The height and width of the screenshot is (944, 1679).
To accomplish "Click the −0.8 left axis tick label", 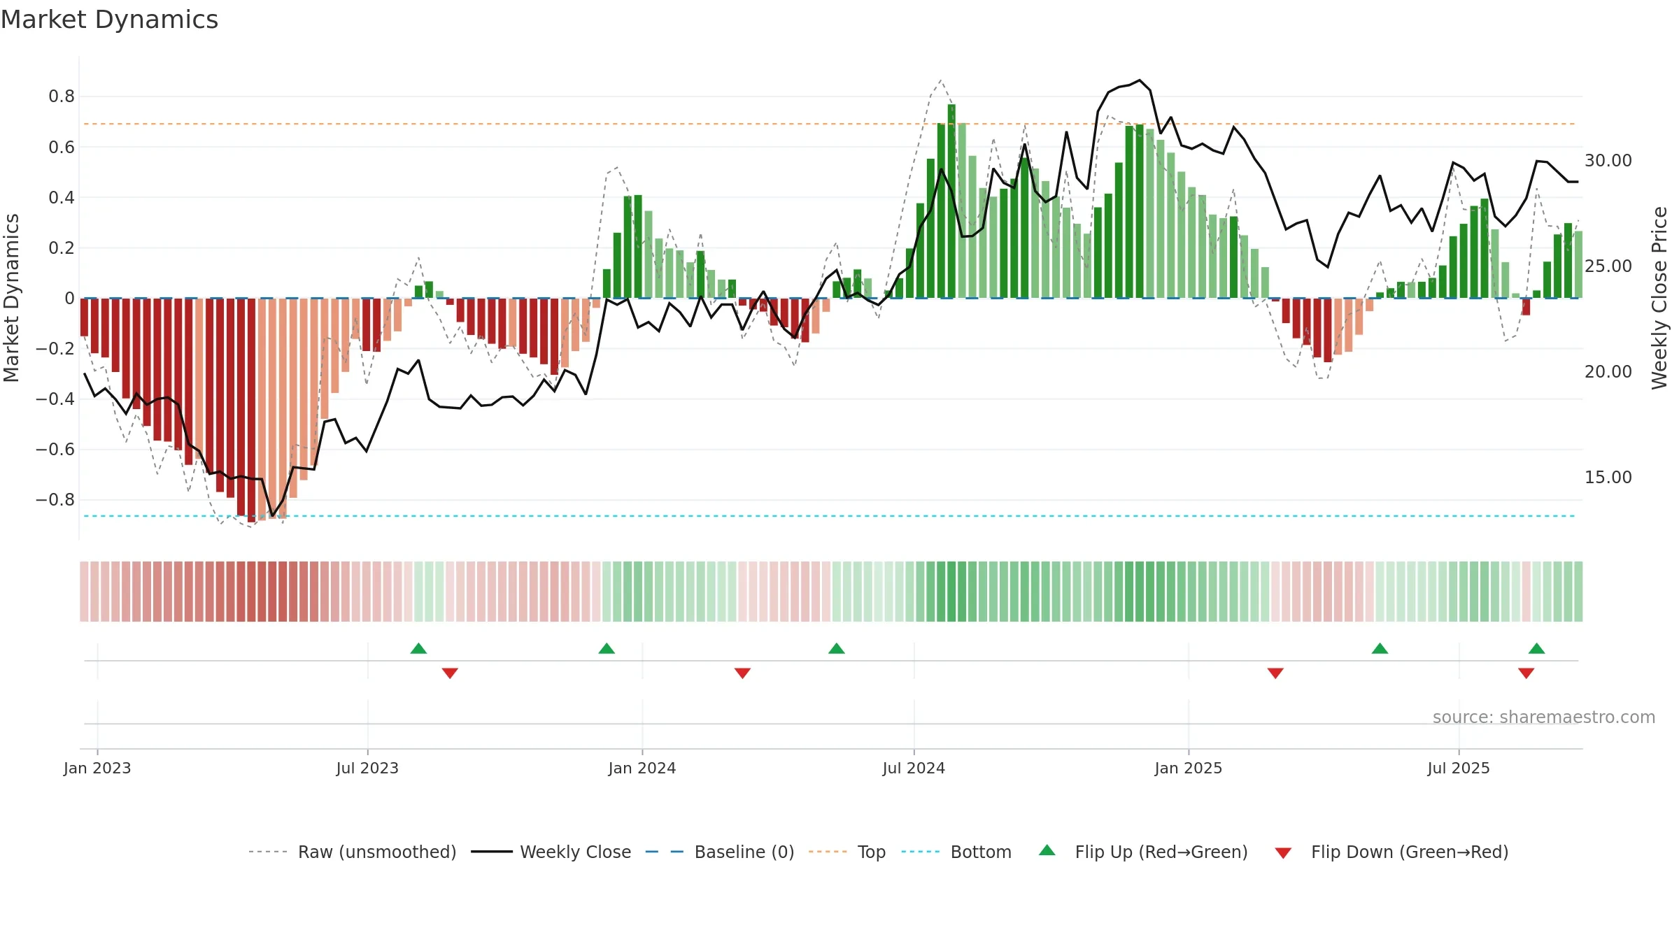I will coord(55,499).
